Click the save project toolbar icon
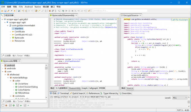 click(x=6, y=11)
